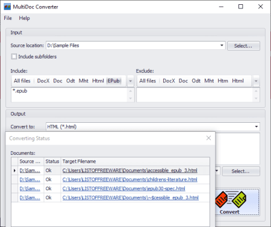Open the File menu
Viewport: 271px width, 227px height.
click(x=8, y=18)
